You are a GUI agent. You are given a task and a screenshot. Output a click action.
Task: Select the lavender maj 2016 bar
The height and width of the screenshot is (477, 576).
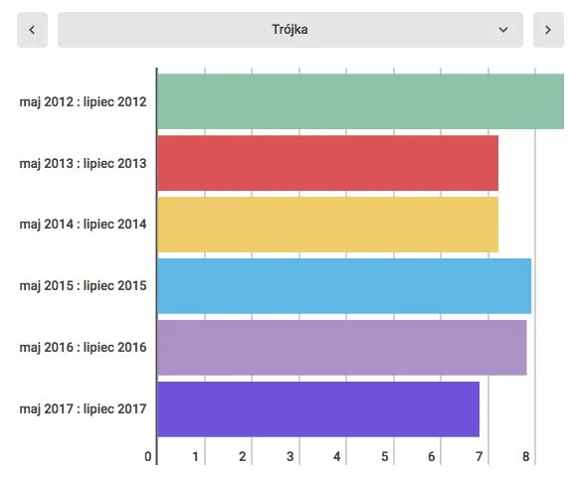(x=342, y=348)
